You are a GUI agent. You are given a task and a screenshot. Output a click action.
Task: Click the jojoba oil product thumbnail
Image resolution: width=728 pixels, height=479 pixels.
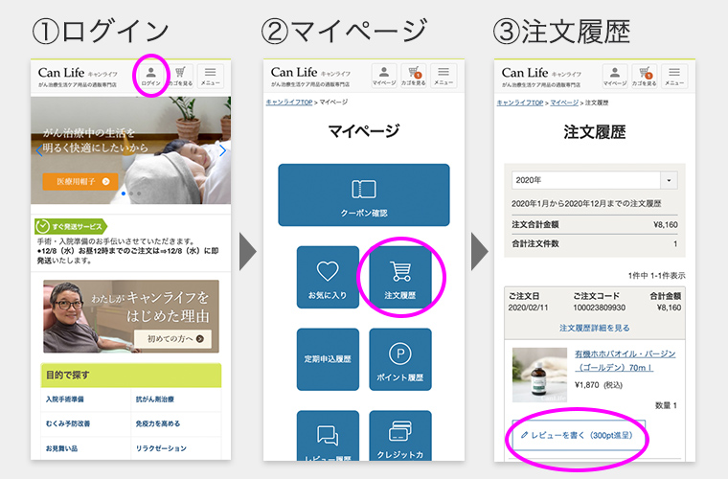(539, 375)
